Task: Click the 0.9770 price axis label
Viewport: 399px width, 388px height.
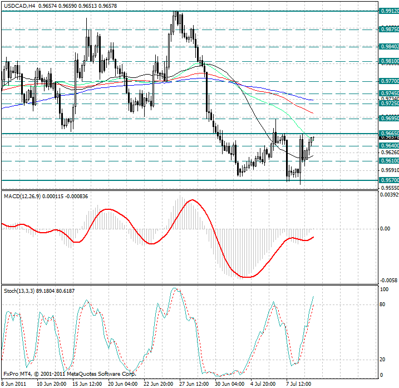Action: tap(388, 81)
